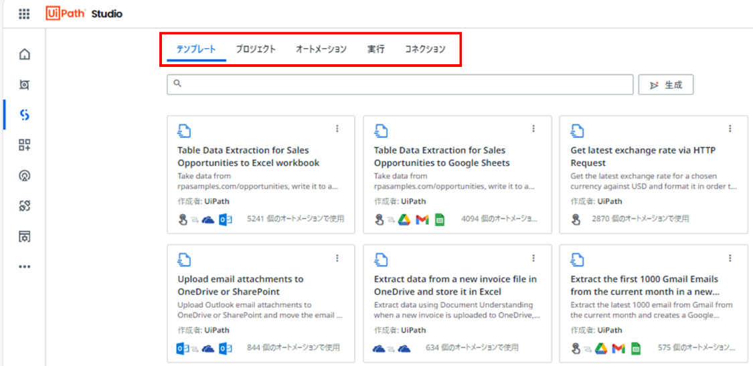Click Google Drive icon on Google Sheets extraction card
This screenshot has height=366, width=753.
404,219
